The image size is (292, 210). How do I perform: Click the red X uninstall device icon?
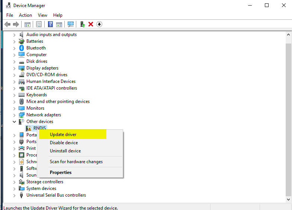coord(91,24)
